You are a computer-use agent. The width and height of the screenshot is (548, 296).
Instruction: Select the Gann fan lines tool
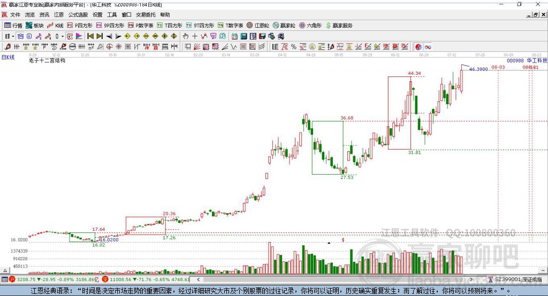point(197,47)
